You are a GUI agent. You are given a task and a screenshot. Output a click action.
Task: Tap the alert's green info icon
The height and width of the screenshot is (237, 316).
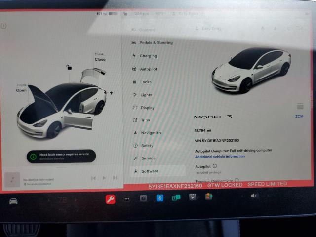(33, 157)
